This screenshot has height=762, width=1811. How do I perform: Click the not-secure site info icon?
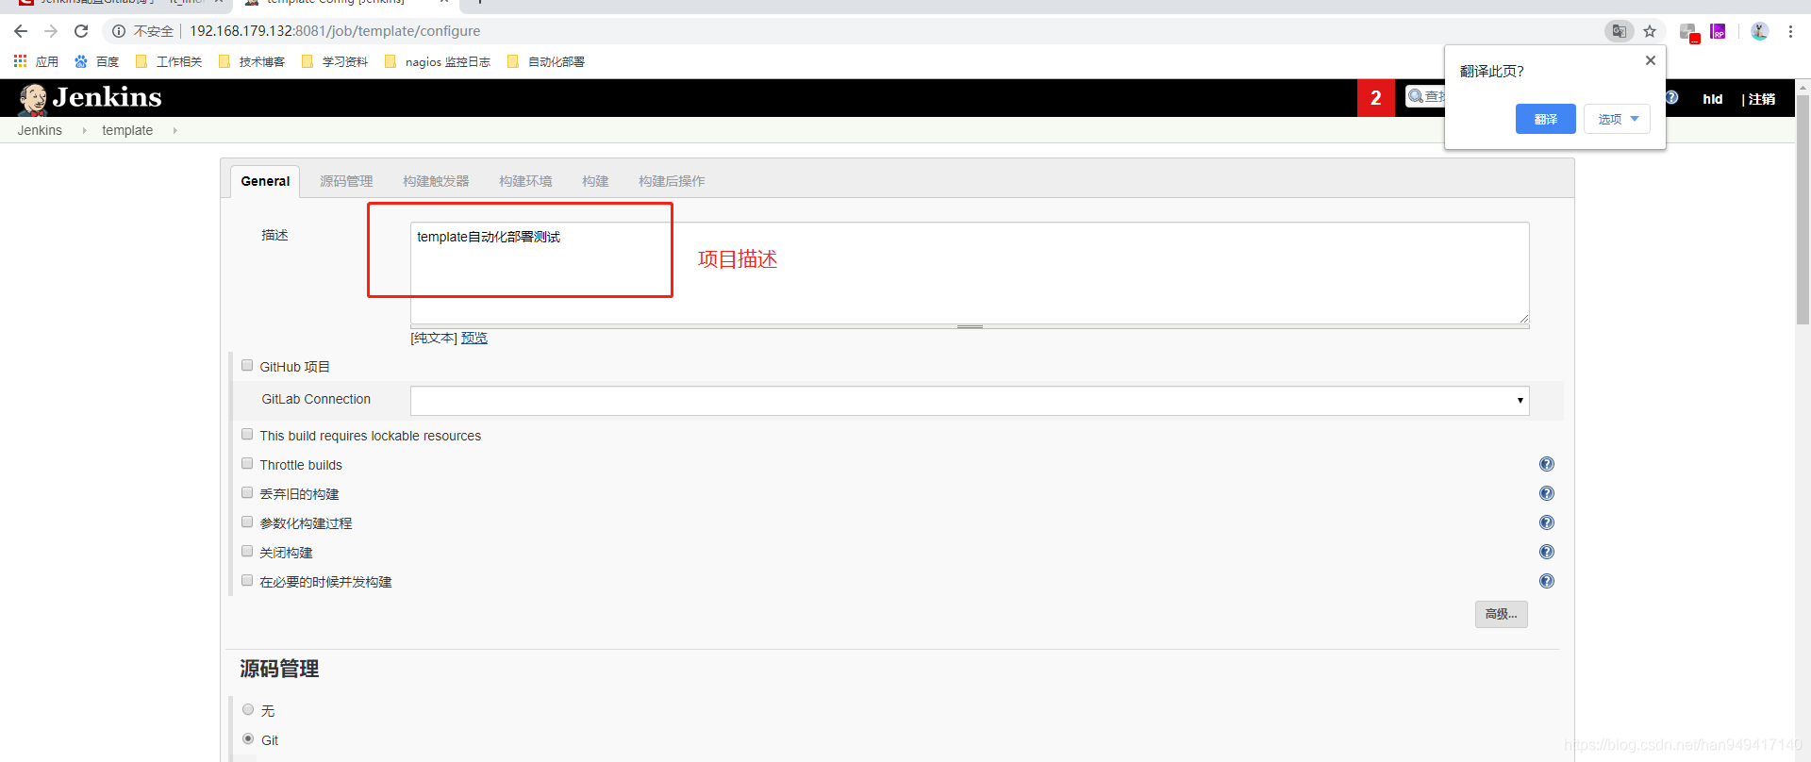[x=119, y=31]
